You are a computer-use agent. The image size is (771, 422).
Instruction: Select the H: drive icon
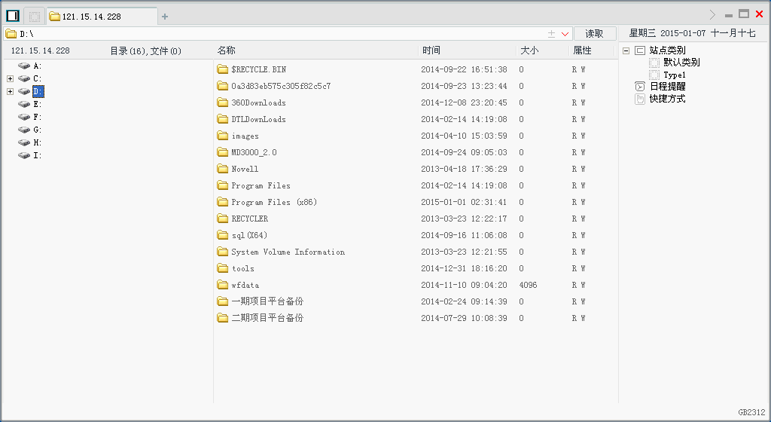(23, 142)
